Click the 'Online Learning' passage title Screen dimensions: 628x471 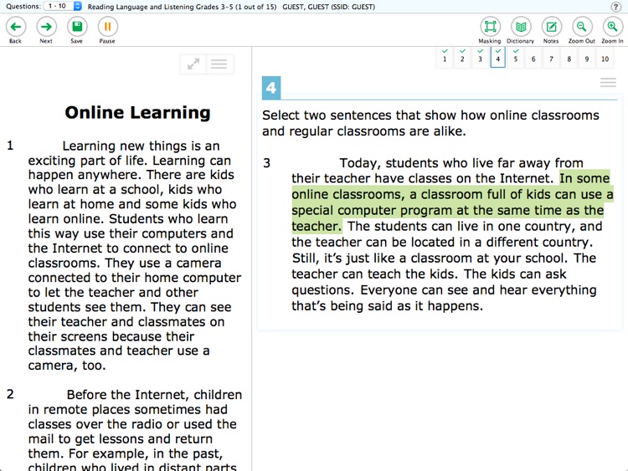[x=138, y=113]
